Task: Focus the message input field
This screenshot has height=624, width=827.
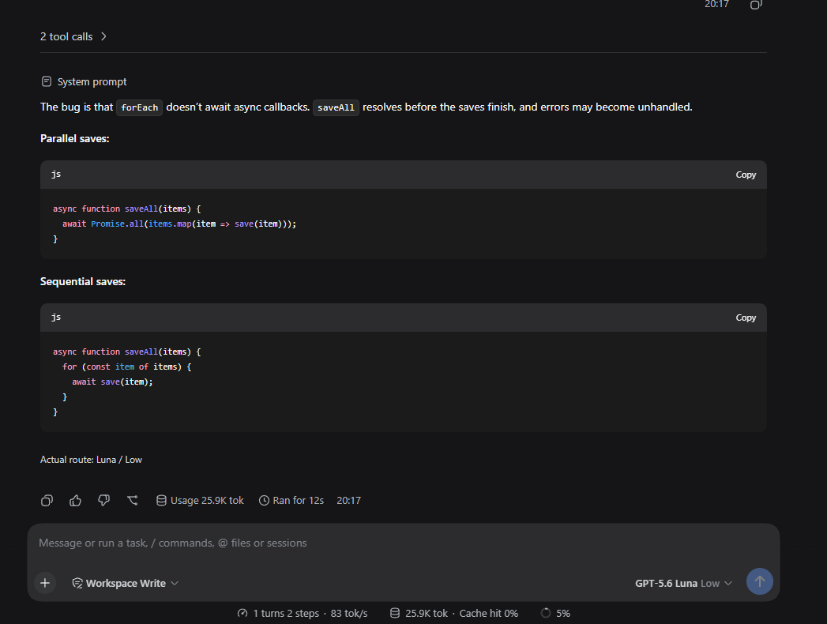Action: [404, 543]
